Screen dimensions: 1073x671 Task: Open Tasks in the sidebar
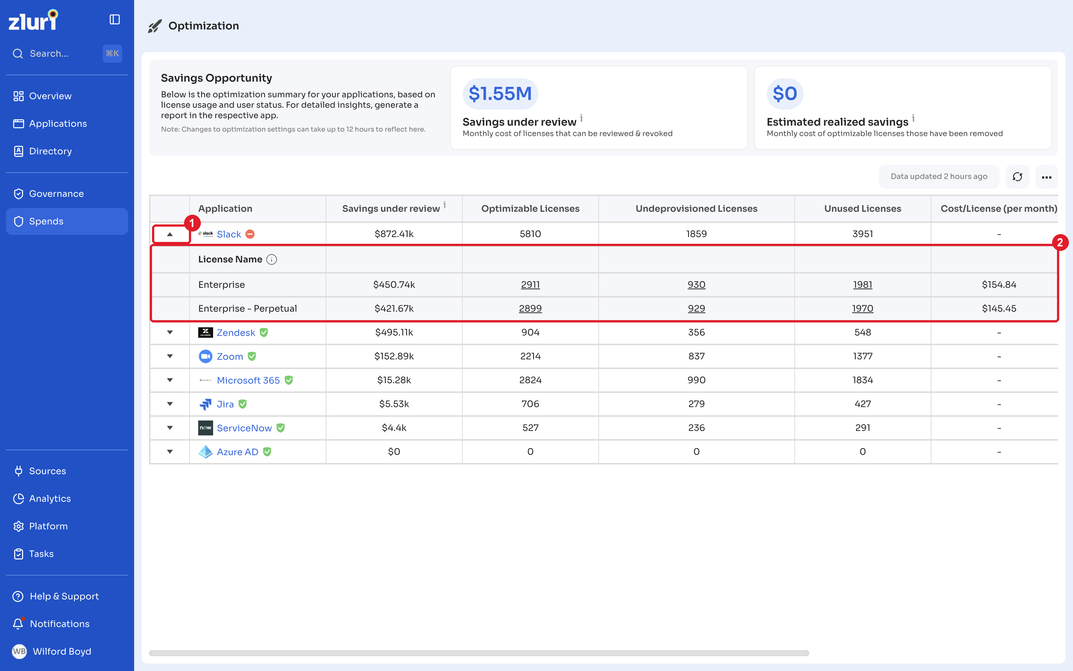pos(67,554)
